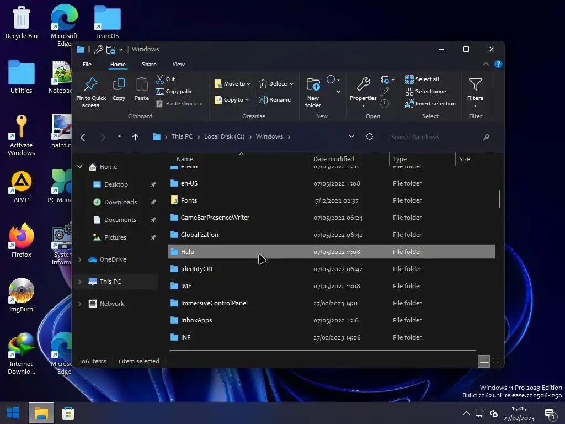Expand the Network tree node
Image resolution: width=565 pixels, height=424 pixels.
80,304
